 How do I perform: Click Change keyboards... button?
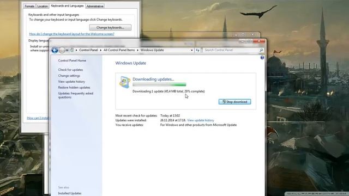pos(110,28)
